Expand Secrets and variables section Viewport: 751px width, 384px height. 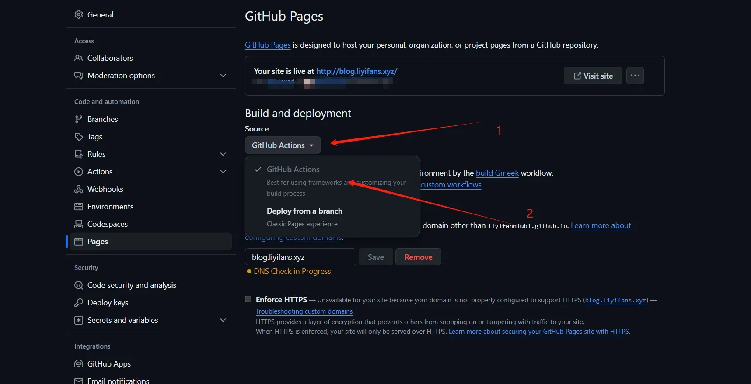click(223, 320)
